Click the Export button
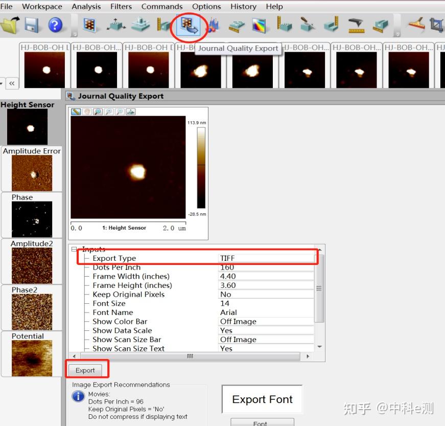This screenshot has width=445, height=426. (85, 370)
